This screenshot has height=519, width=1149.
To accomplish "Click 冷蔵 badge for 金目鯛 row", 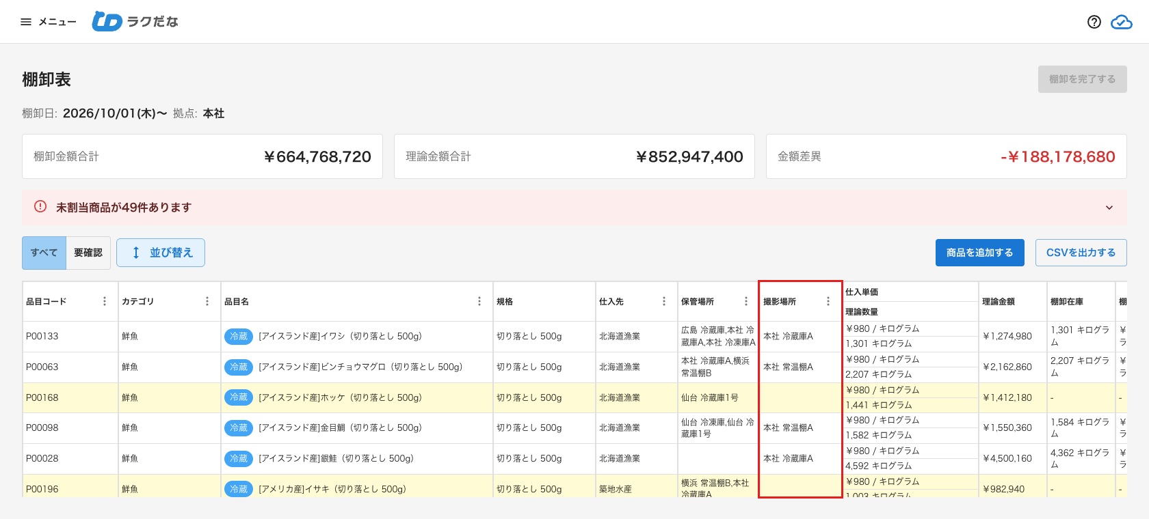I will tap(239, 428).
